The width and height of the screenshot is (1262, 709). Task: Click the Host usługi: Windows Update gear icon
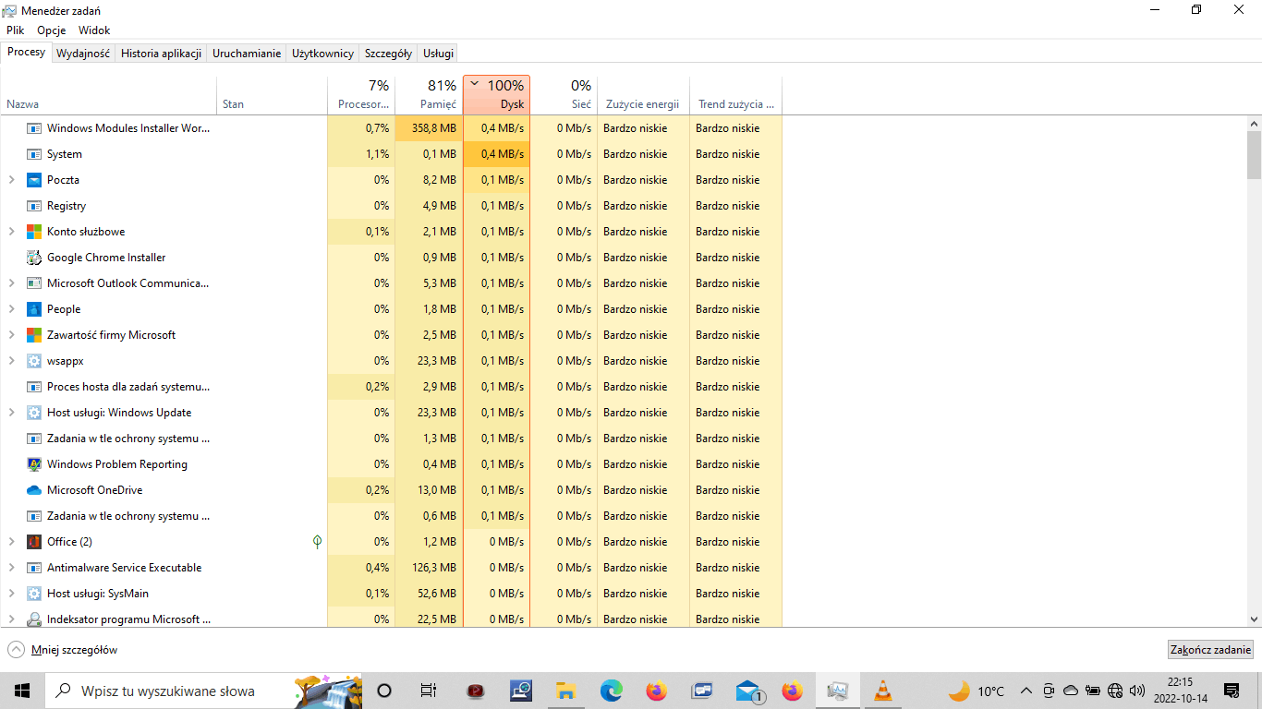pyautogui.click(x=34, y=413)
